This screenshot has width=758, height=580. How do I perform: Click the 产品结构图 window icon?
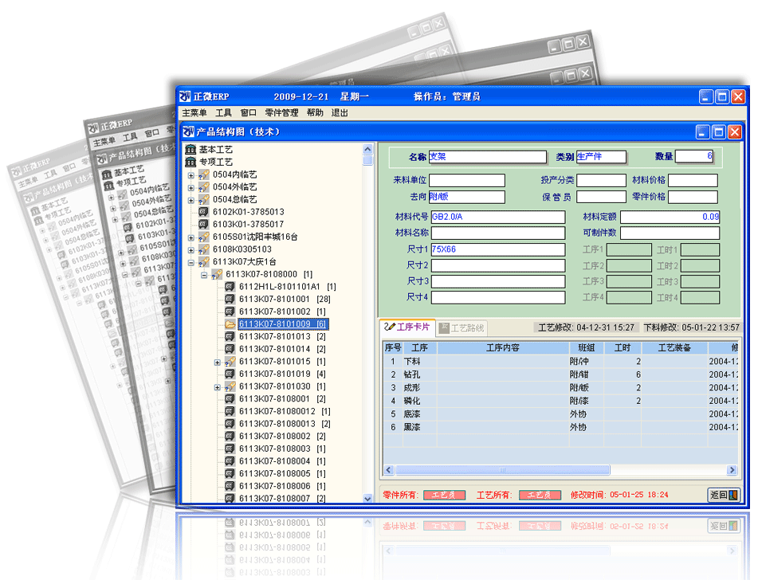[x=188, y=131]
